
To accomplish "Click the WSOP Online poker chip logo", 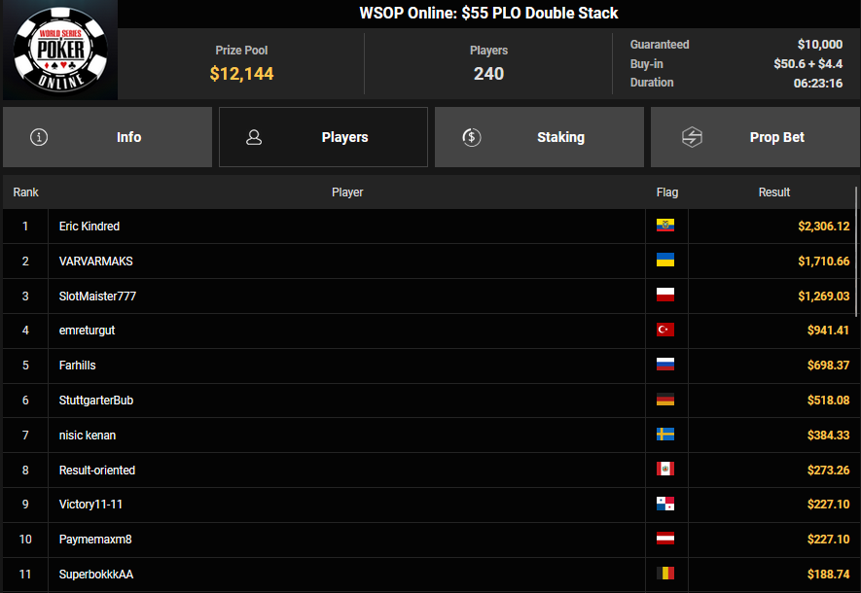I will pos(60,51).
